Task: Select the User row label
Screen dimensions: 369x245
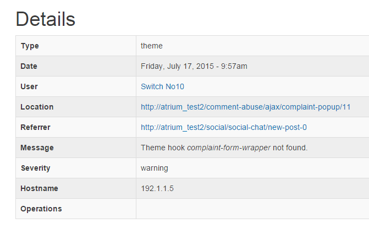Action: pyautogui.click(x=29, y=86)
